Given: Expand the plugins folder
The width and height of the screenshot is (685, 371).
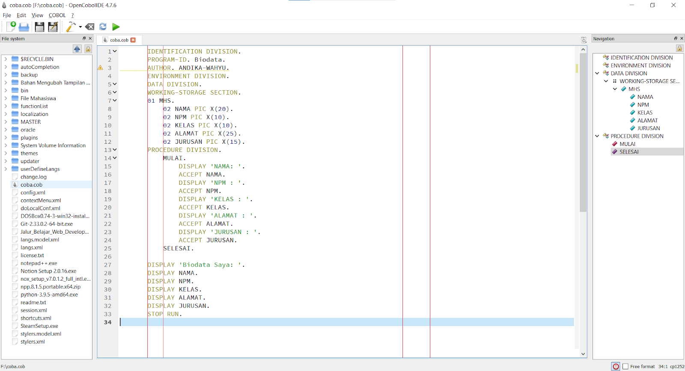Looking at the screenshot, I should coord(6,138).
